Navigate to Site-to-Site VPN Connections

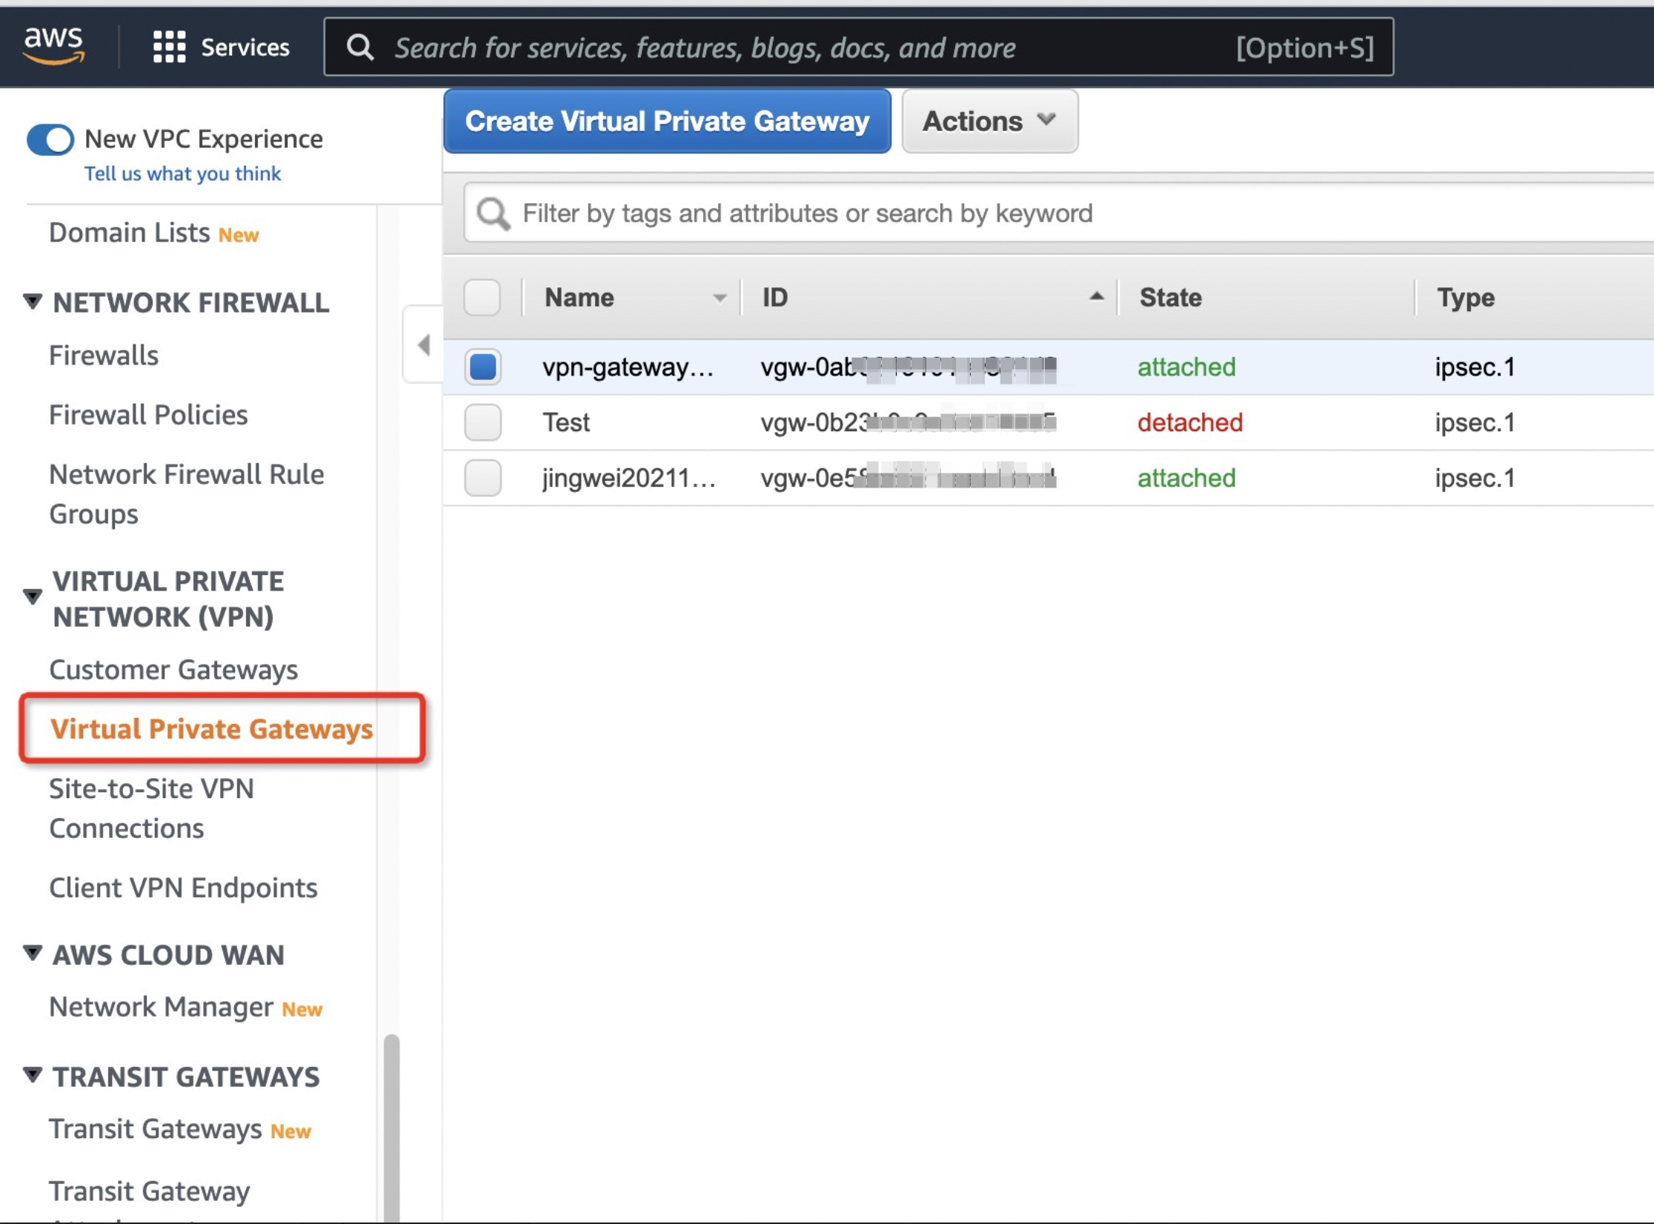pos(150,808)
